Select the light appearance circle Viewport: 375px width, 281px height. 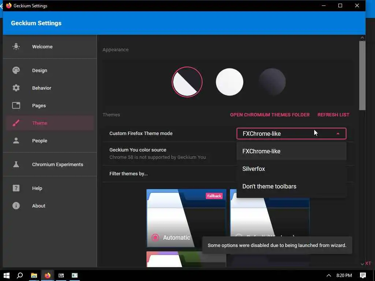point(229,82)
